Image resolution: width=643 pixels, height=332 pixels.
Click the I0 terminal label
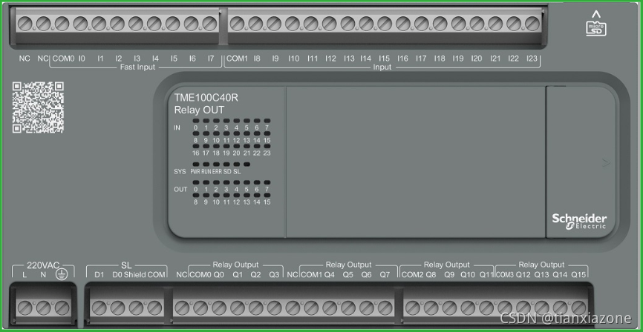pos(82,59)
